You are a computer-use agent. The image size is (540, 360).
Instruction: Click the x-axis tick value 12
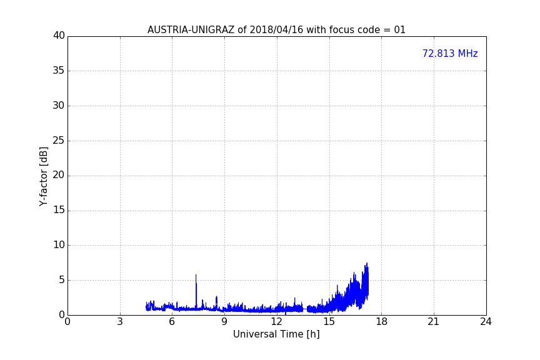pyautogui.click(x=277, y=322)
